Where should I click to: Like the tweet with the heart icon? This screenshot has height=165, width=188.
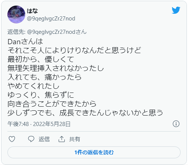(x=12, y=139)
